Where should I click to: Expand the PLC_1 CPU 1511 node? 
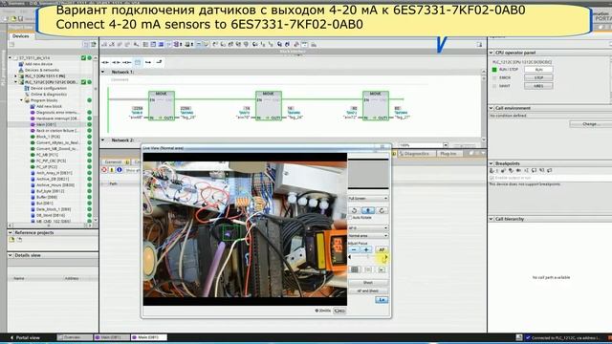(15, 76)
